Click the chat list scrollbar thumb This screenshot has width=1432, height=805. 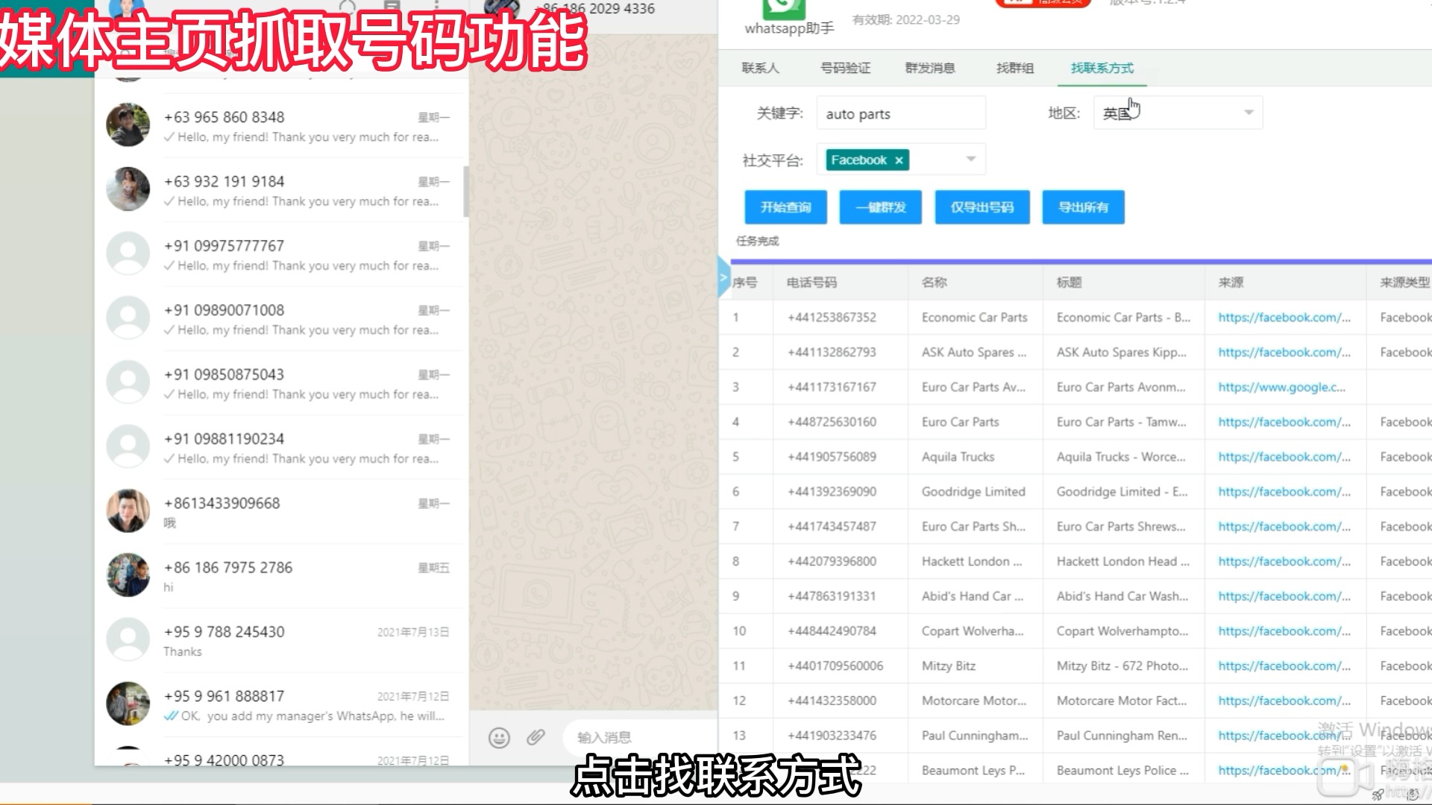point(466,191)
